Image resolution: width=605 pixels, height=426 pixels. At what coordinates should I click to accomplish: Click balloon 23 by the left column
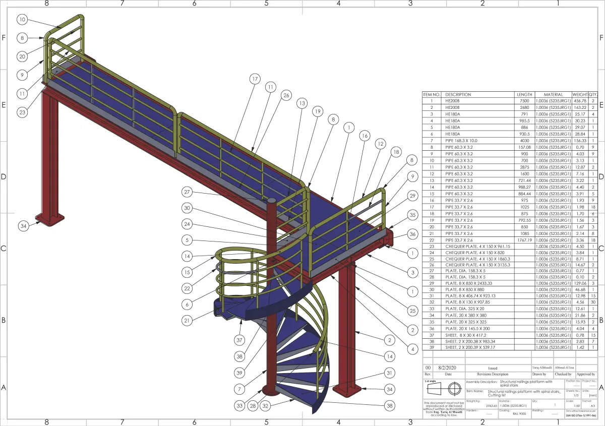(22, 112)
